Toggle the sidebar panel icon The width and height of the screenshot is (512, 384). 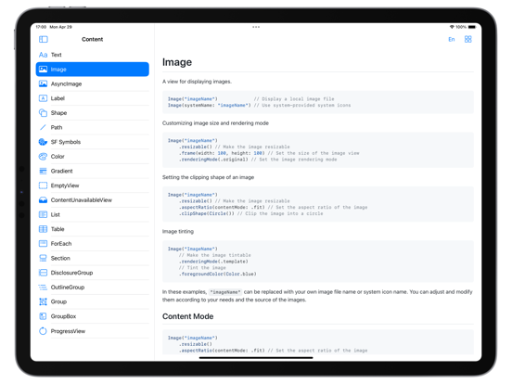43,39
